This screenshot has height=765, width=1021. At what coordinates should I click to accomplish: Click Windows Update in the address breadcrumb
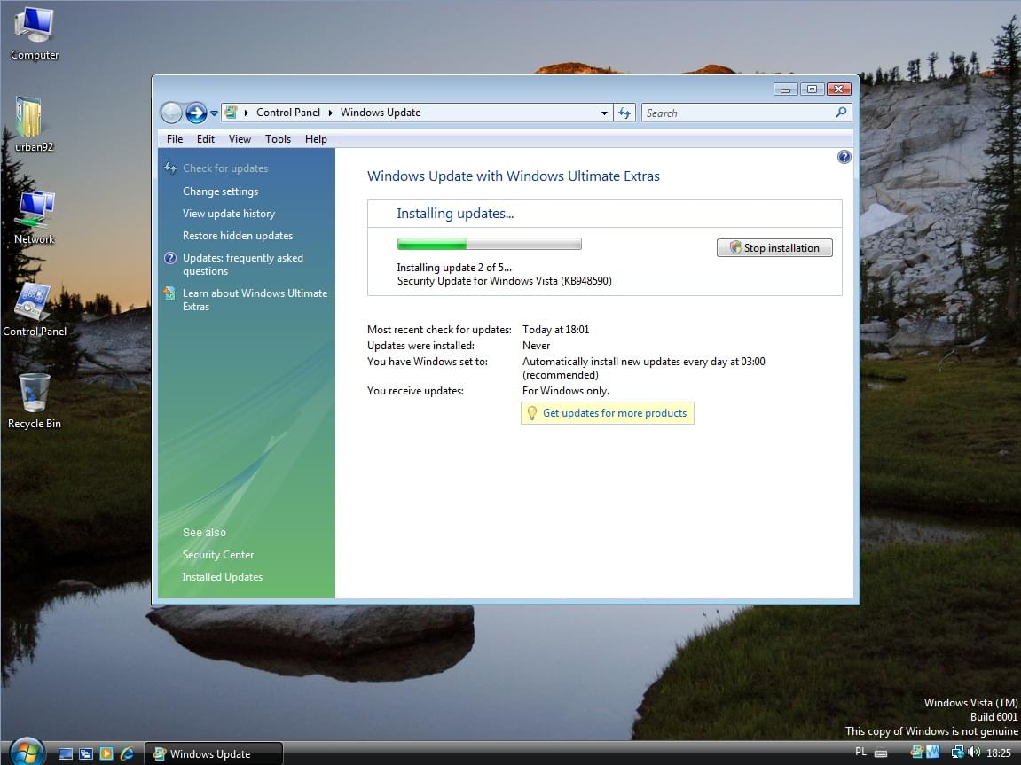pos(381,113)
